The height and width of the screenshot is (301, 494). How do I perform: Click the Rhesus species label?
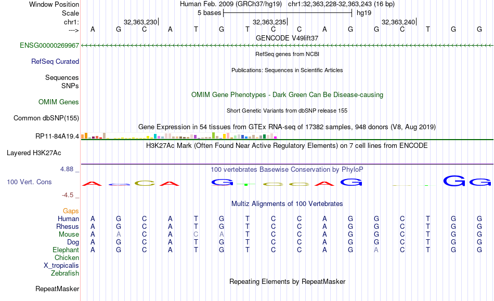[x=68, y=226]
